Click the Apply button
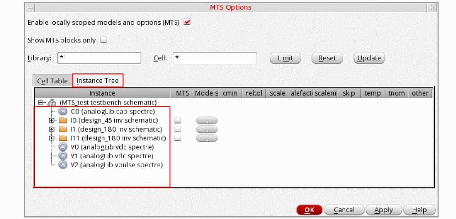 pyautogui.click(x=384, y=210)
